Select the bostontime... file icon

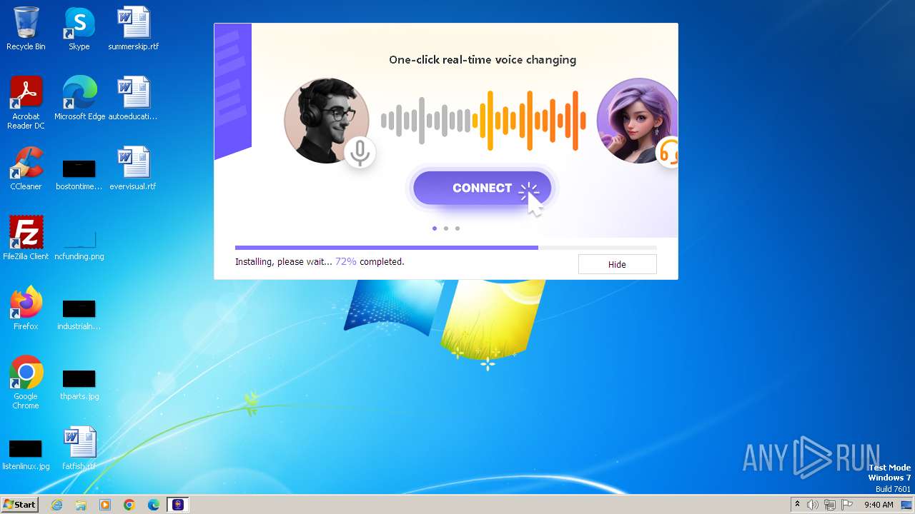pos(79,174)
